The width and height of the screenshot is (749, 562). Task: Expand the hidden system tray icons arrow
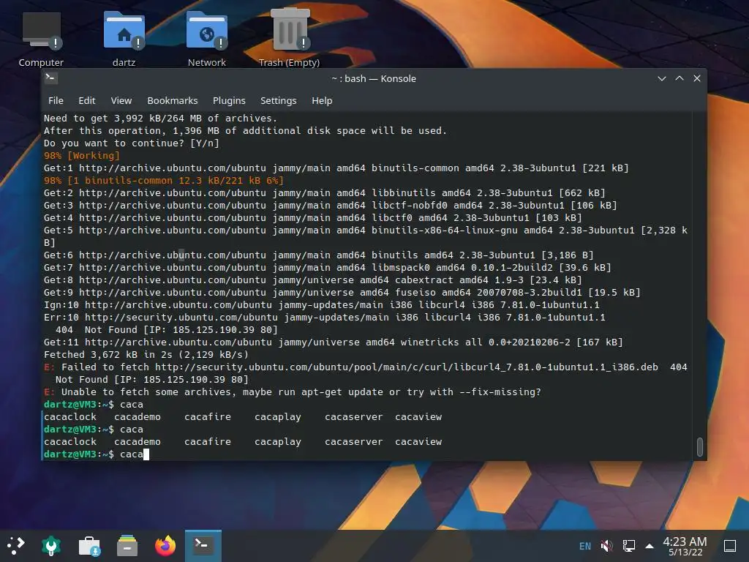(x=650, y=546)
